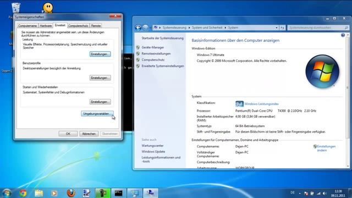Click the Show desktop strip
This screenshot has height=198, width=352.
click(350, 193)
